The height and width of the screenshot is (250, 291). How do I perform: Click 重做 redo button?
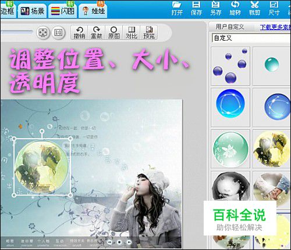pyautogui.click(x=97, y=32)
